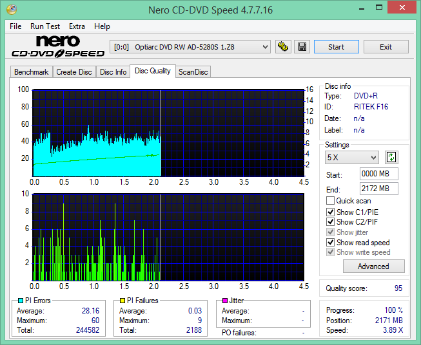Click the PI Failures lower graph
The height and width of the screenshot is (345, 421).
click(x=168, y=237)
